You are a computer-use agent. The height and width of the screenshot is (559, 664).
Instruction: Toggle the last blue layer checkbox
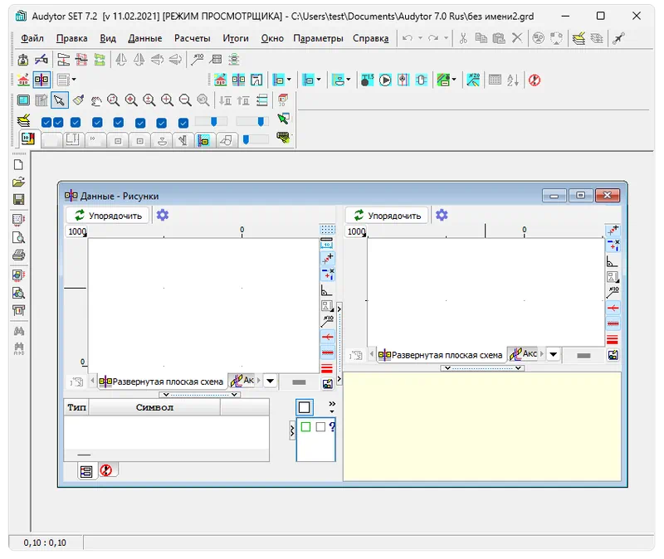183,123
